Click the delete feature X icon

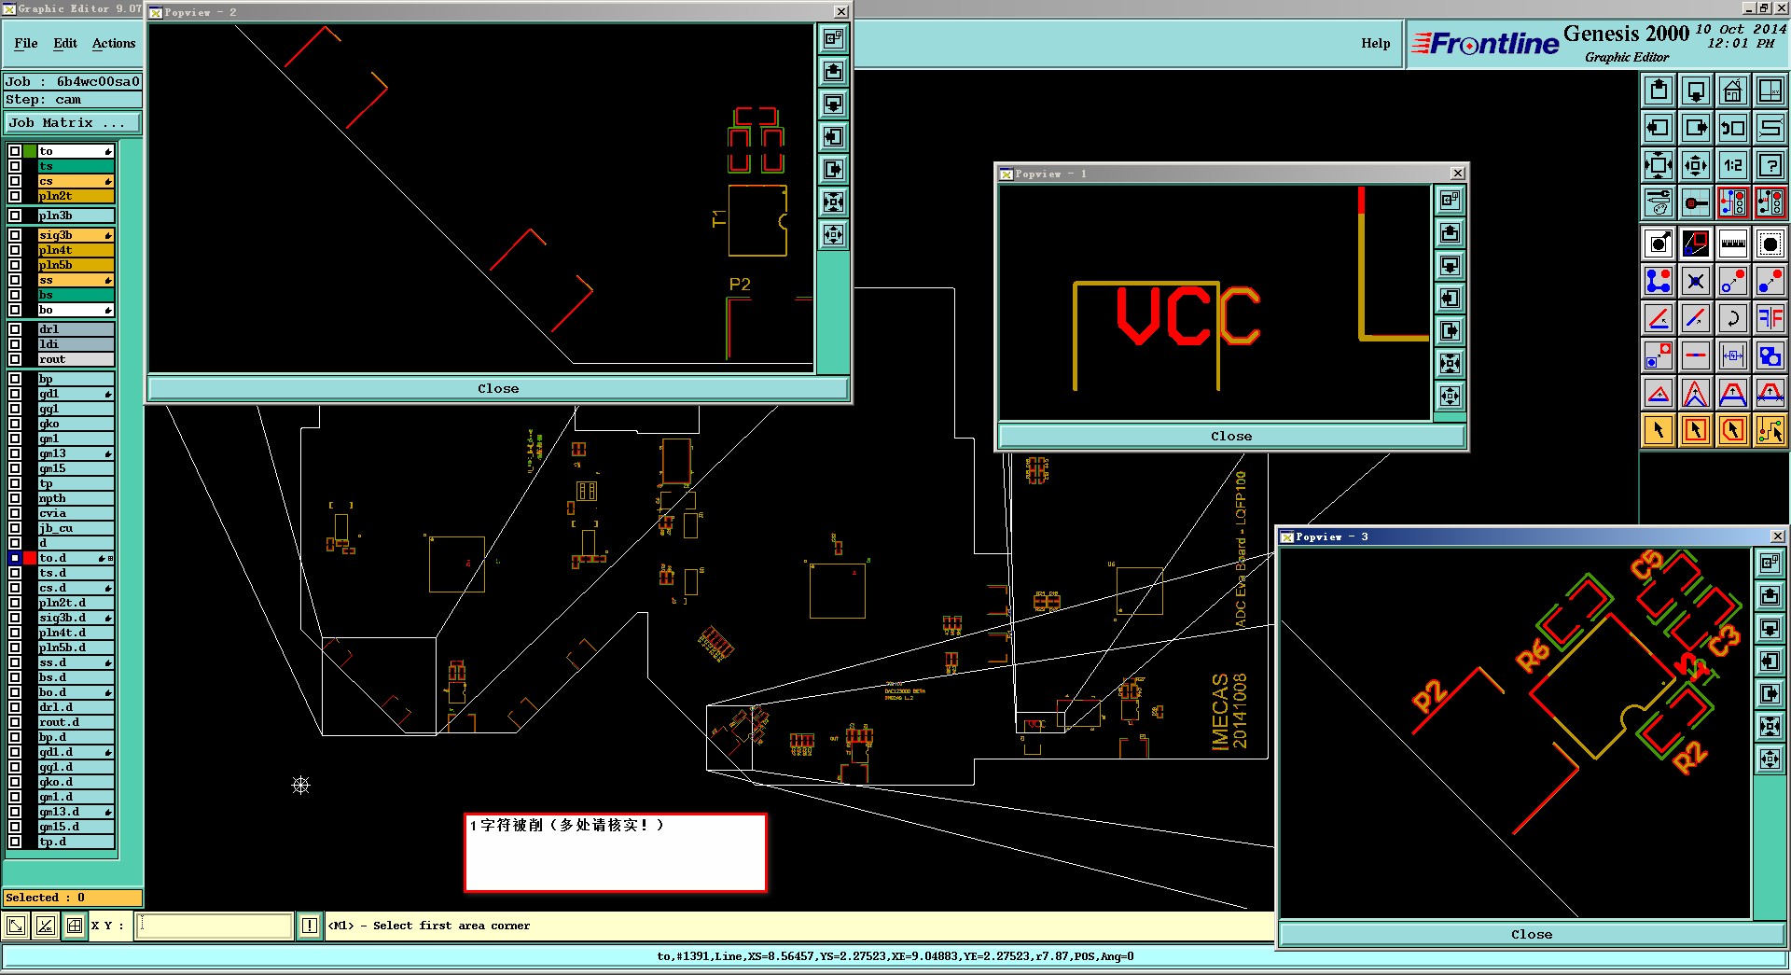(1696, 281)
